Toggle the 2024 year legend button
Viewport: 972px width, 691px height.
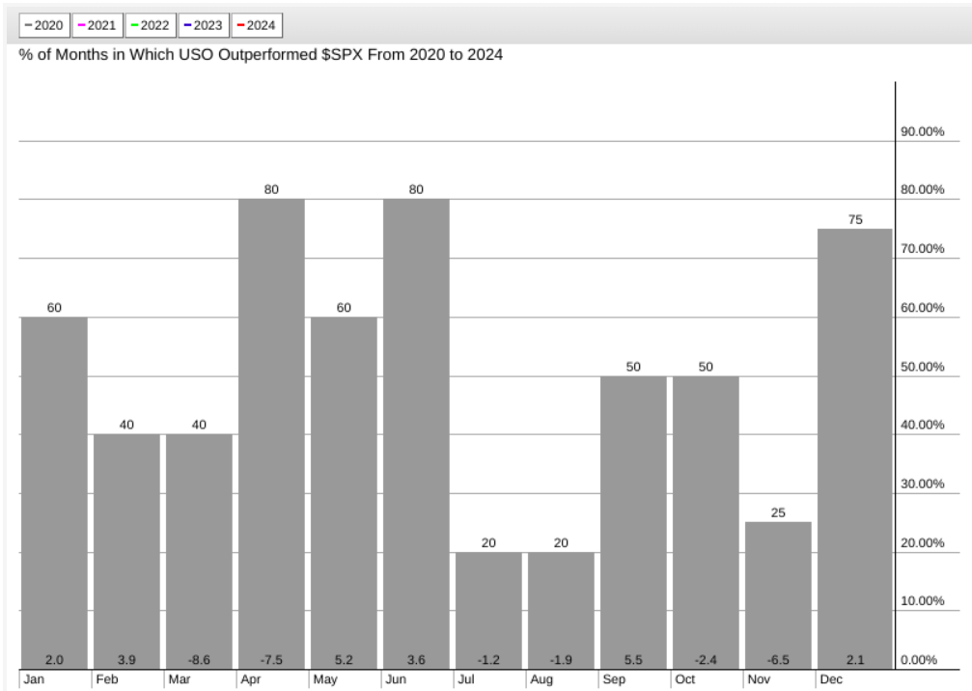tap(256, 26)
